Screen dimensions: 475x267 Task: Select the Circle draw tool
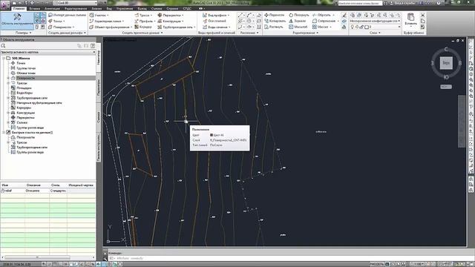coord(249,21)
